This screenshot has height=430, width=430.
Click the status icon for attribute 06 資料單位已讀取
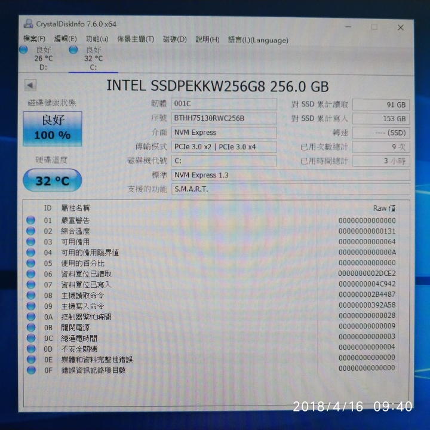pyautogui.click(x=30, y=274)
